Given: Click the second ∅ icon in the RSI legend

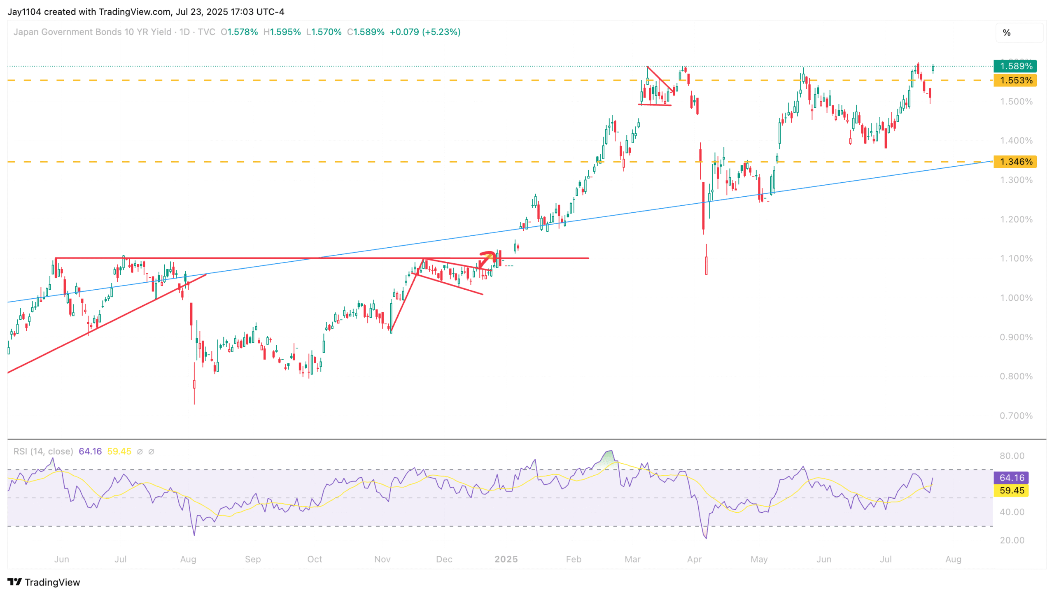Looking at the screenshot, I should pyautogui.click(x=152, y=451).
